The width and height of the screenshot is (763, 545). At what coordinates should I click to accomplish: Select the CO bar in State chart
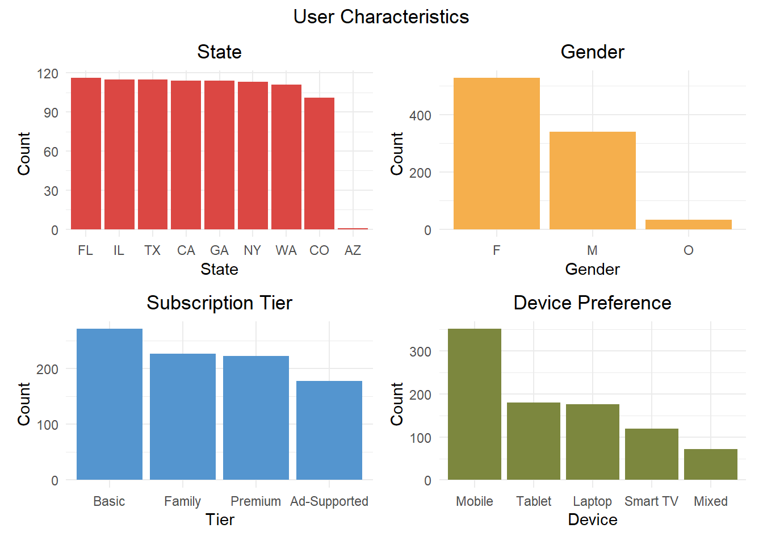(319, 163)
